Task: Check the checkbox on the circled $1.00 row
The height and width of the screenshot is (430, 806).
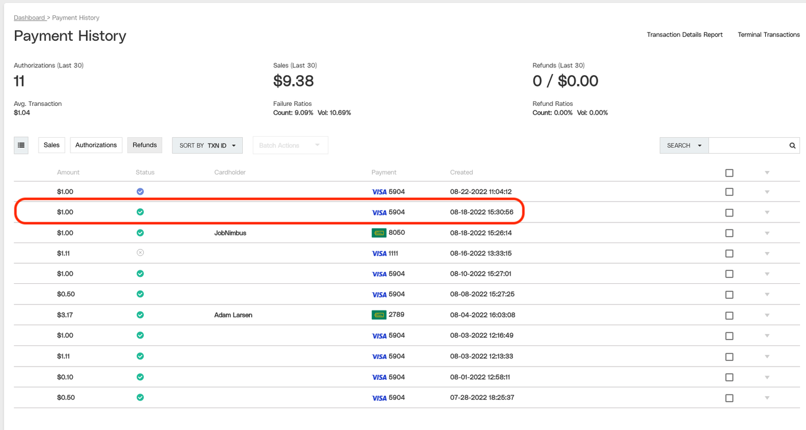Action: tap(729, 212)
